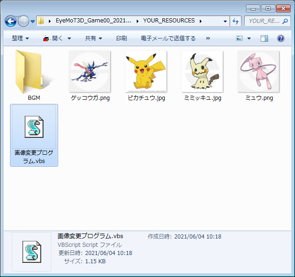Toggle the preview pane button
Image resolution: width=295 pixels, height=277 pixels.
point(264,38)
